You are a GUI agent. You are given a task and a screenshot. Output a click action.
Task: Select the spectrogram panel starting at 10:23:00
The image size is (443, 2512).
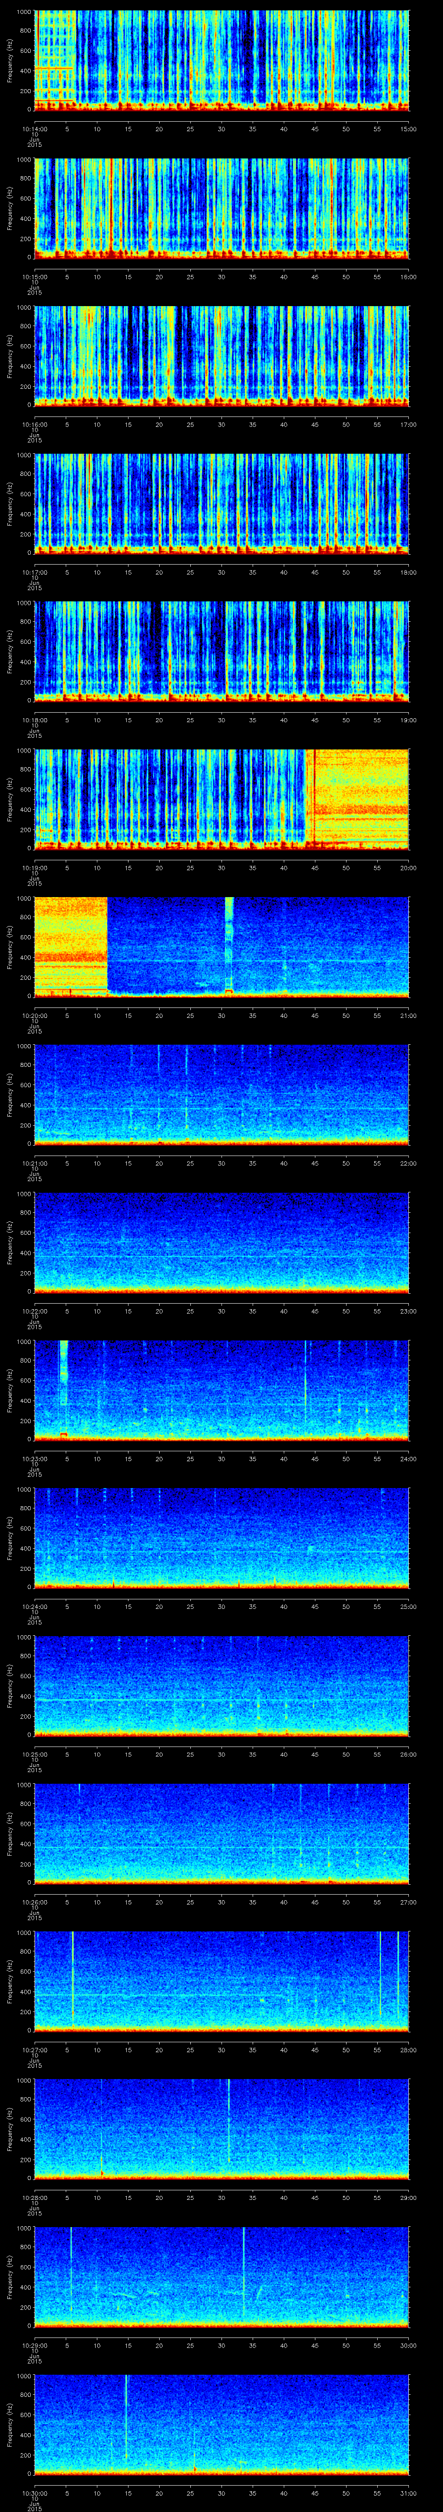[x=222, y=1391]
